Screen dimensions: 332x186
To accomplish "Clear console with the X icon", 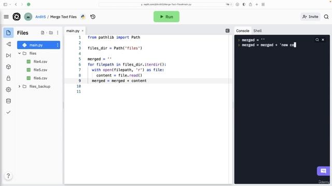I will coord(323,40).
